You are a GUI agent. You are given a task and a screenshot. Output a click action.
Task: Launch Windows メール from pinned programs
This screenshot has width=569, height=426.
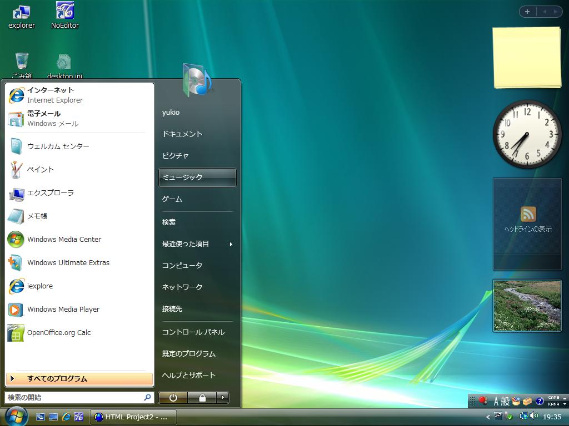coord(52,118)
